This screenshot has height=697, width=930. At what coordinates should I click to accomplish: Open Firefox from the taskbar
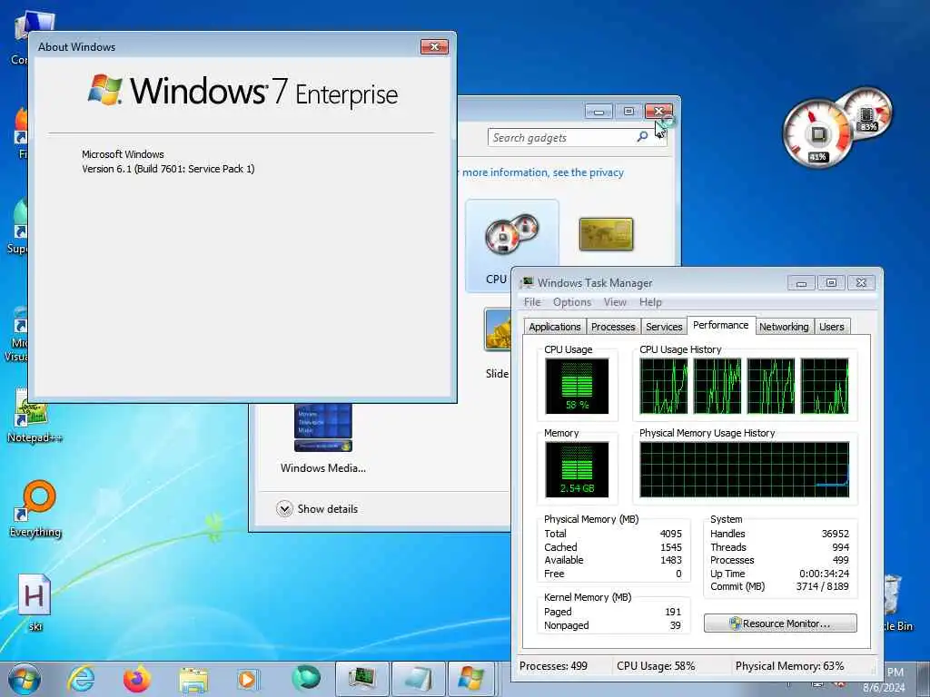point(137,679)
